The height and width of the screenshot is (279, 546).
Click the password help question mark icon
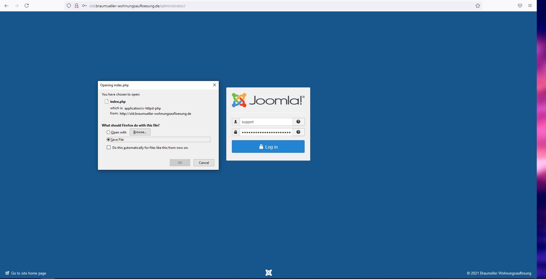pos(298,132)
